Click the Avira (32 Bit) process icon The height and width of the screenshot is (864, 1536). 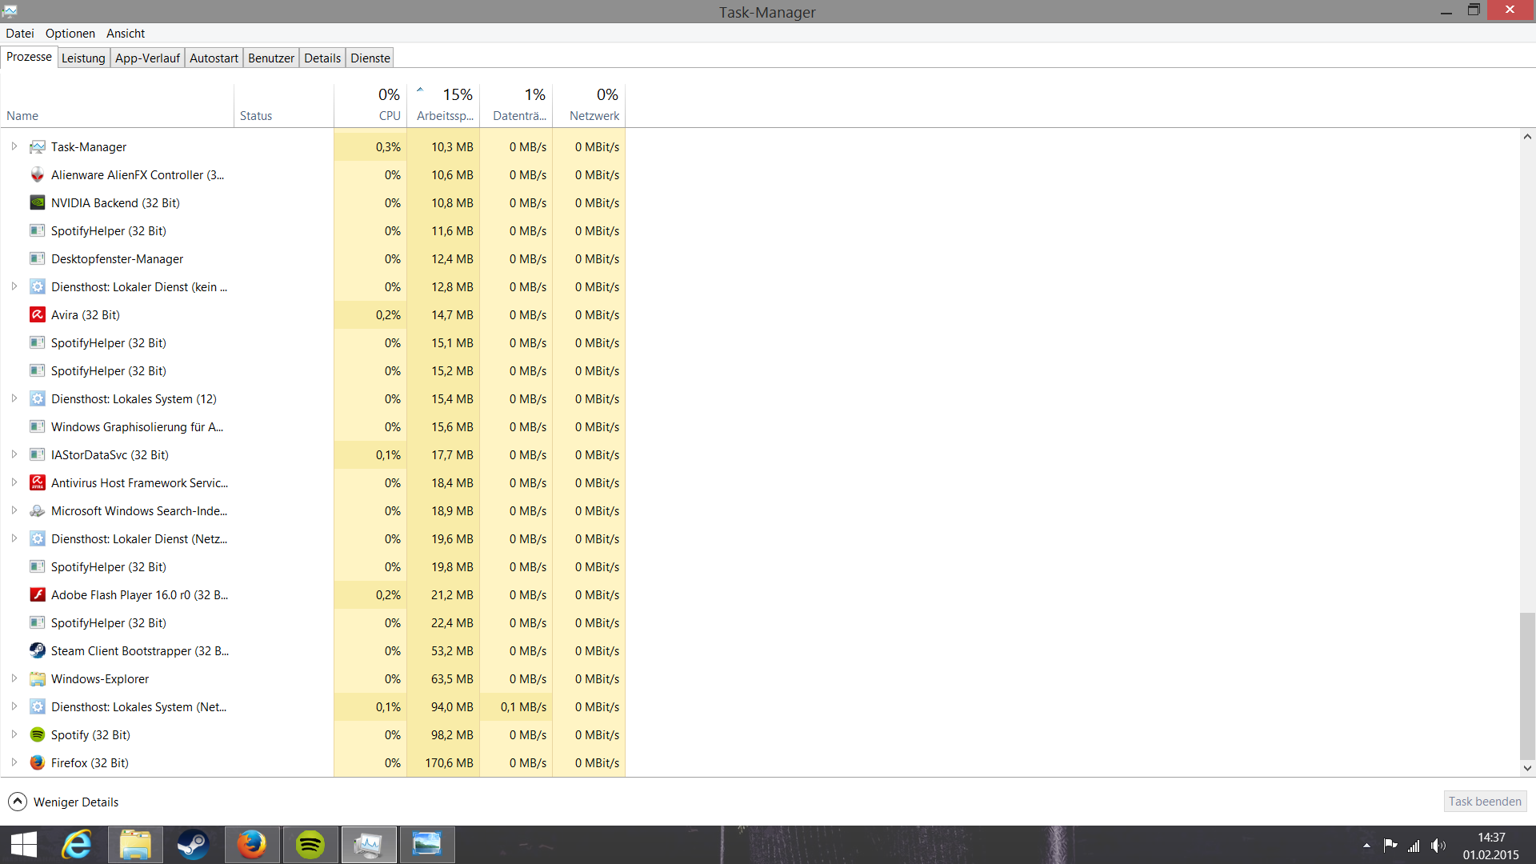(x=37, y=314)
